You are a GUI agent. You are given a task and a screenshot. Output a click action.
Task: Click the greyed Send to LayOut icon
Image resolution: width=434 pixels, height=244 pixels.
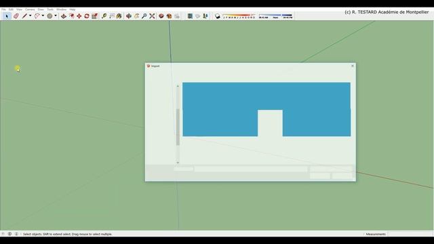(x=177, y=16)
